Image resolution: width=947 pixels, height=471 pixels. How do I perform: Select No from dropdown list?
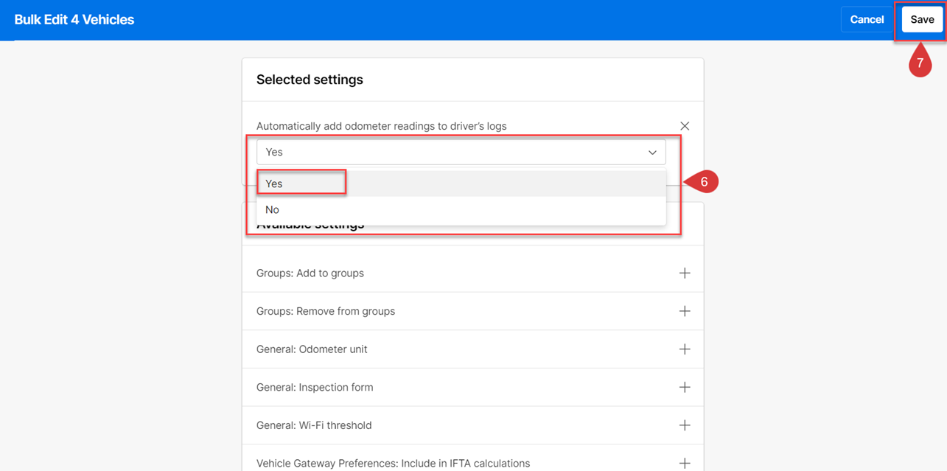click(x=273, y=209)
